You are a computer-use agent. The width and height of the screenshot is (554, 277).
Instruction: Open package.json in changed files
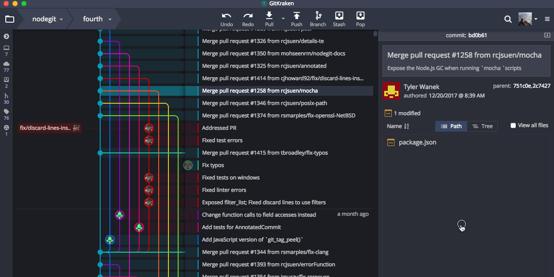point(417,142)
